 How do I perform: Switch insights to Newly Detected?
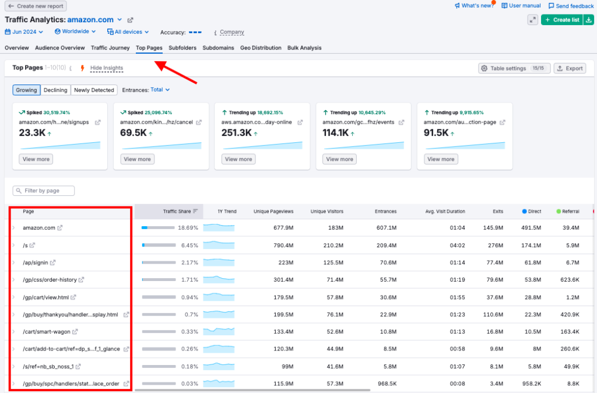coord(94,90)
